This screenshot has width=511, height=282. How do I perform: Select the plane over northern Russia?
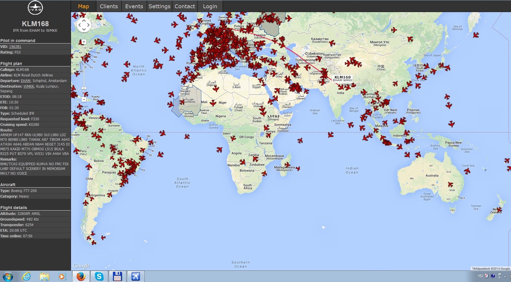click(x=393, y=30)
